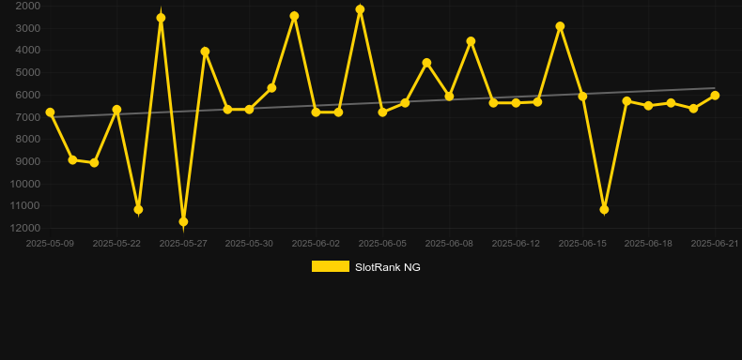Click the 10000 y-axis value
This screenshot has width=742, height=360.
click(x=25, y=184)
